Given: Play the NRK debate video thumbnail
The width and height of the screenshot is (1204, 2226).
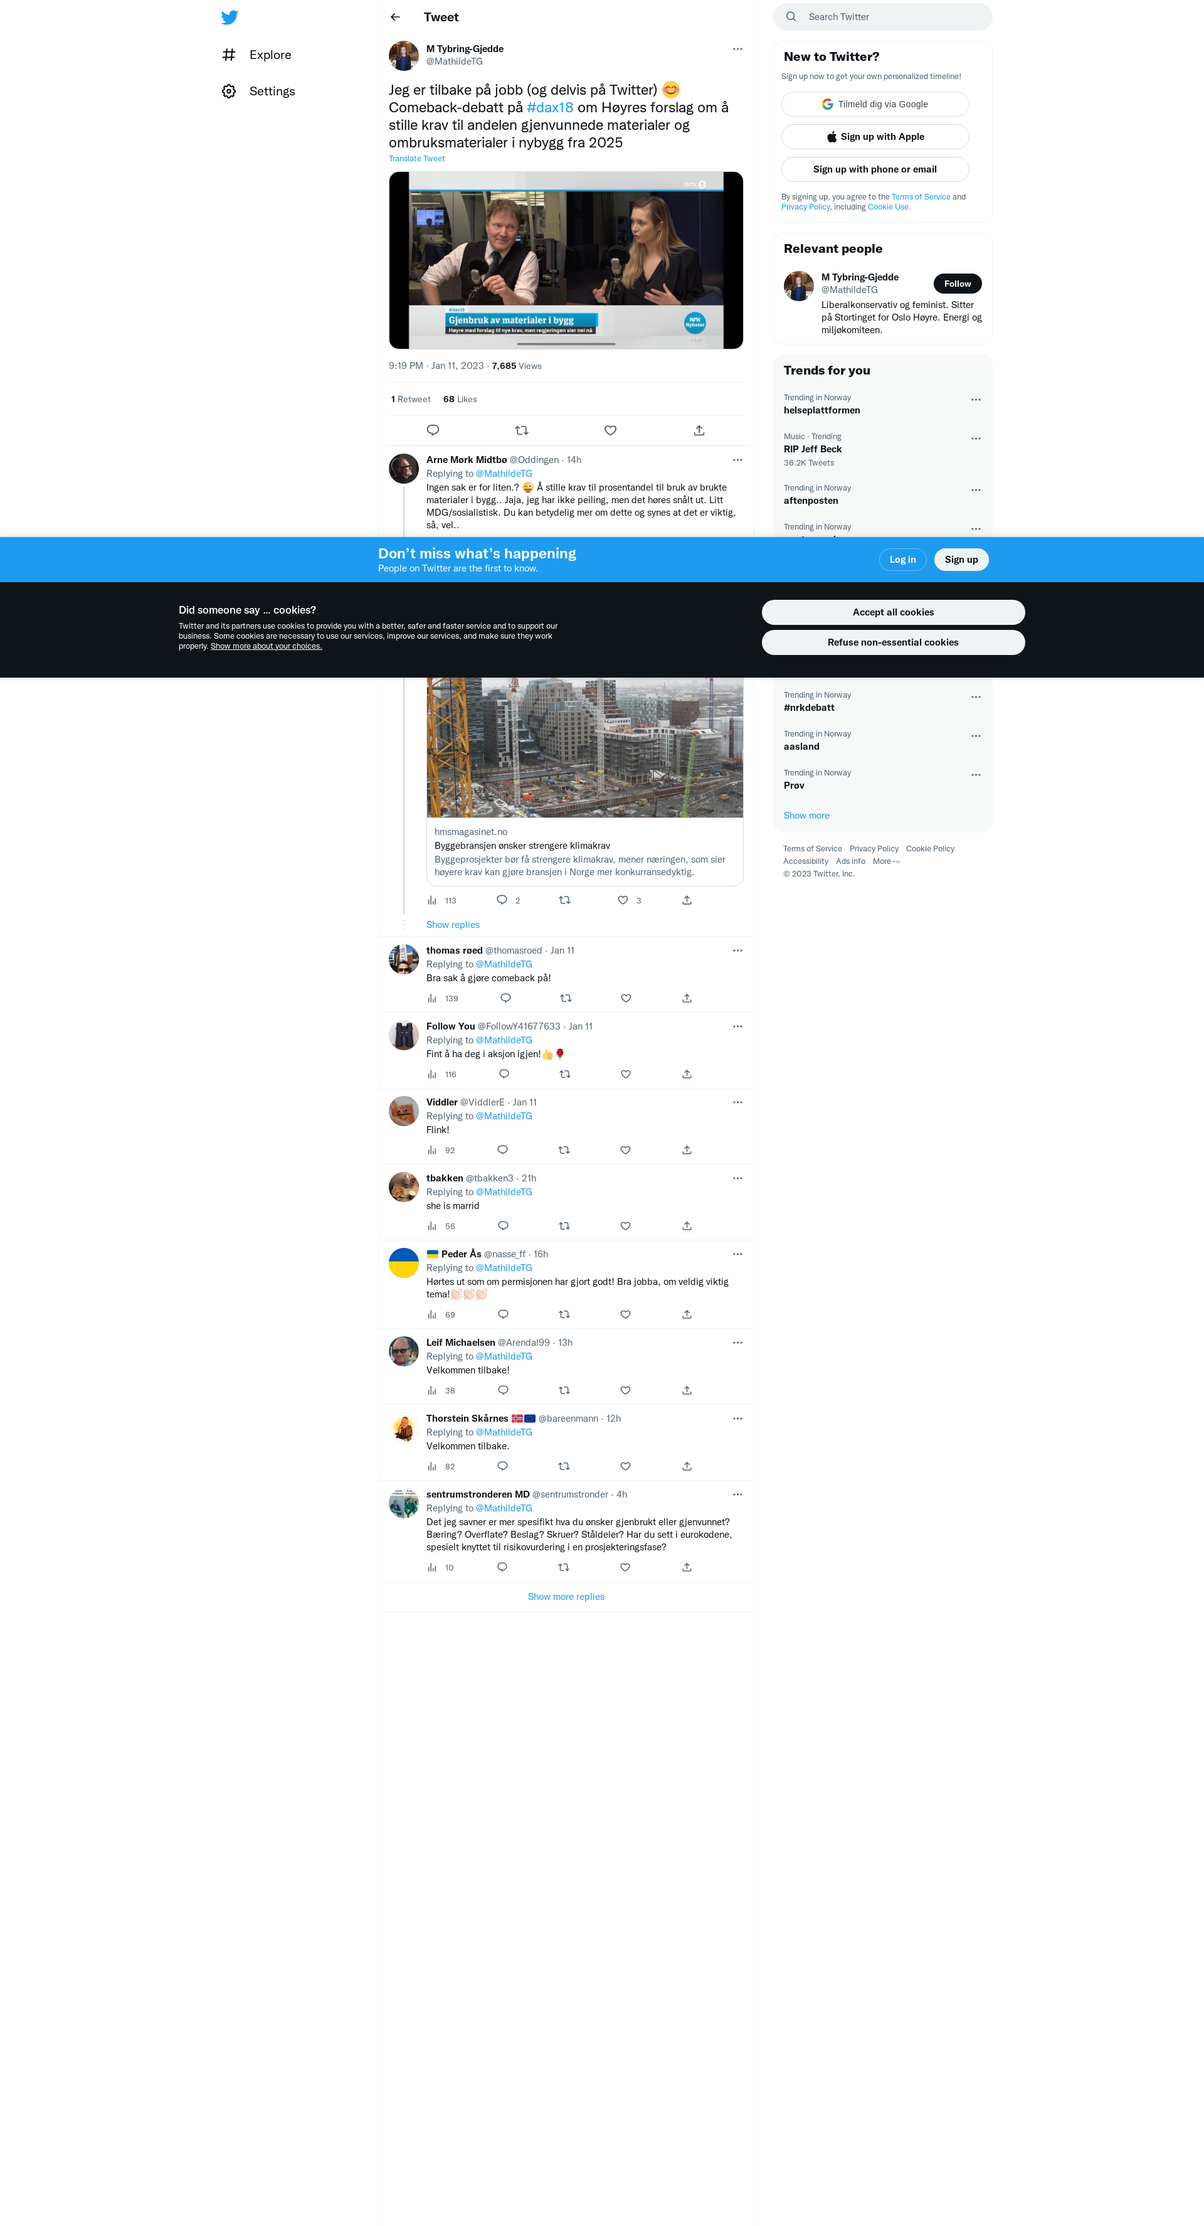Looking at the screenshot, I should (566, 260).
